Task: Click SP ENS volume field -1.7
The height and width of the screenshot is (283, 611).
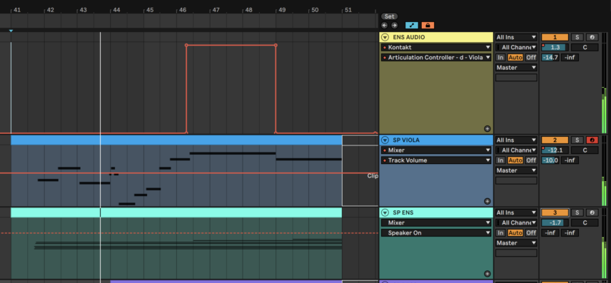Action: (x=555, y=222)
